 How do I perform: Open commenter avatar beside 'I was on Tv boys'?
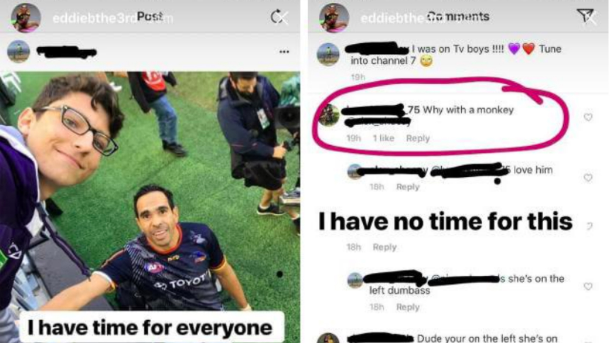coord(328,54)
